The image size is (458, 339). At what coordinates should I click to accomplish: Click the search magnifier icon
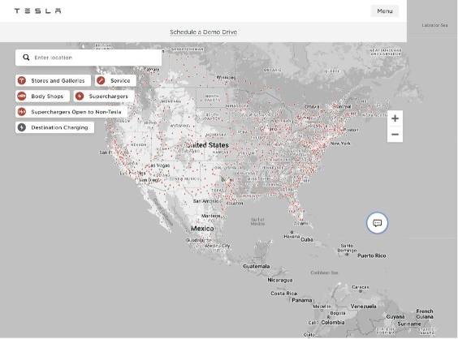pos(26,58)
